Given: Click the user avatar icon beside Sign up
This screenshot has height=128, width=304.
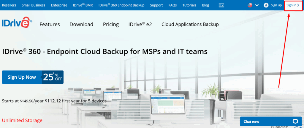Looking at the screenshot, I should (266, 5).
